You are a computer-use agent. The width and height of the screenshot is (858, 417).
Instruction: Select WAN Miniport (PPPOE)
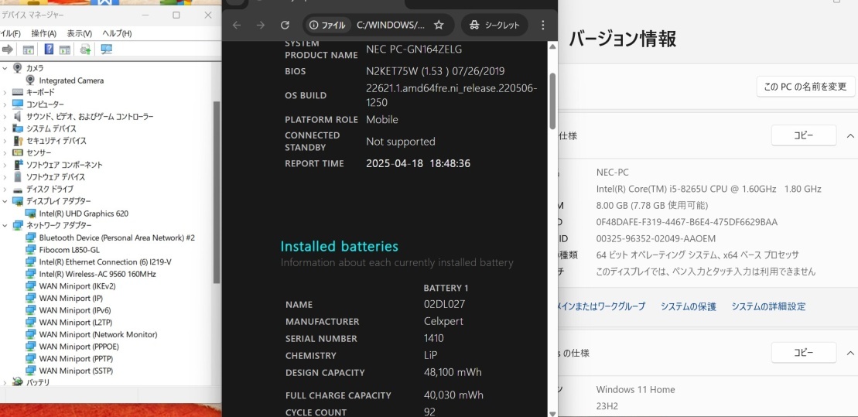coord(79,347)
